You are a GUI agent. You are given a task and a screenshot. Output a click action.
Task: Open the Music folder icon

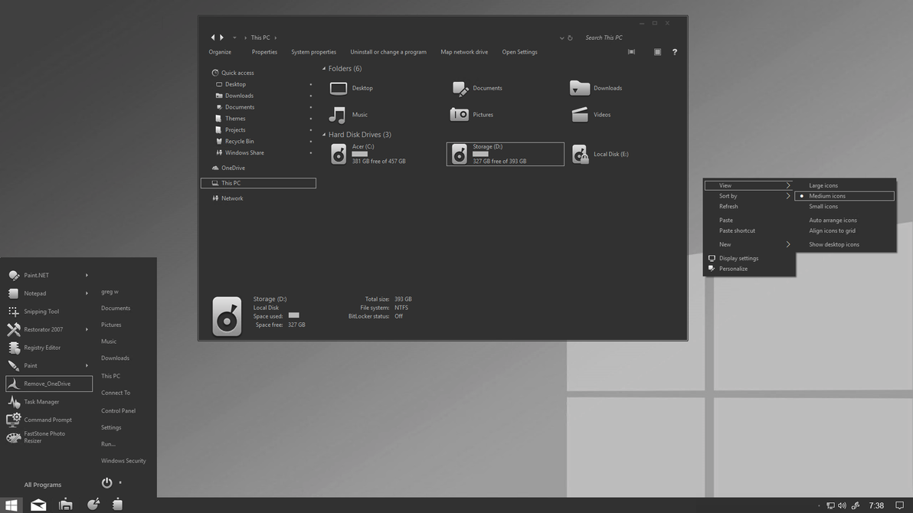(338, 115)
